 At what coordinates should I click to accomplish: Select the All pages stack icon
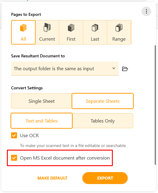[x=23, y=28]
